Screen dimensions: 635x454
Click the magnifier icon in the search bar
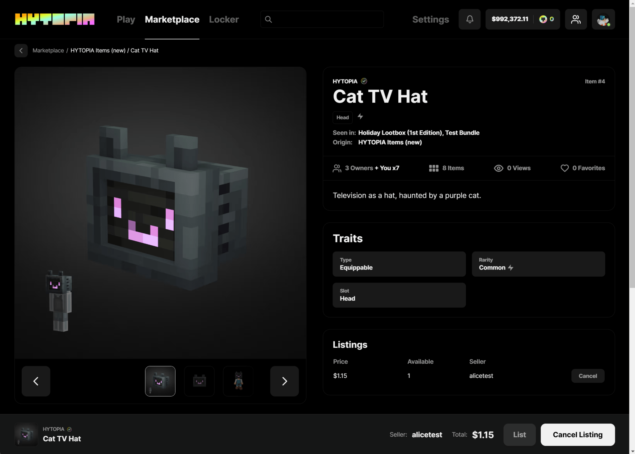268,19
